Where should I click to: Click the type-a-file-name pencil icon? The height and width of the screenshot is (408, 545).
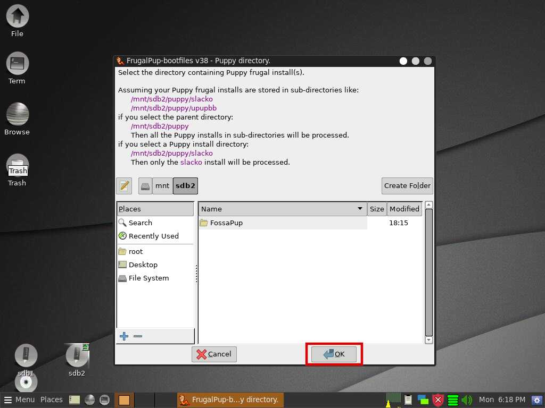click(124, 186)
